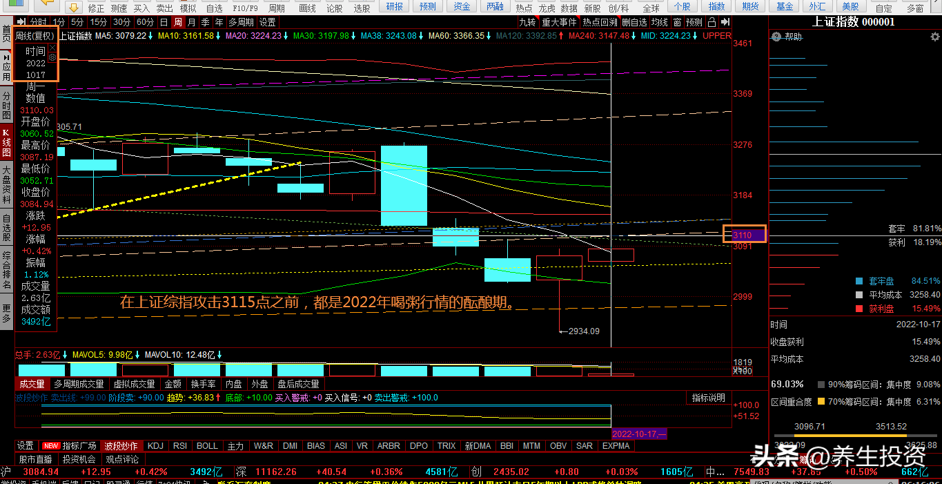The width and height of the screenshot is (942, 484).
Task: Collapse the right panel with the arrow-bar icon
Action: 725,22
